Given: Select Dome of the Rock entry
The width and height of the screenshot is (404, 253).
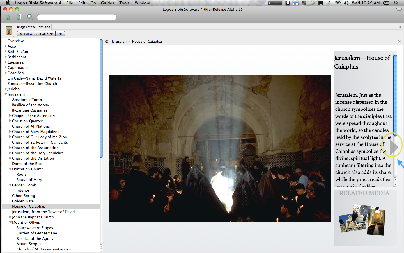Looking at the screenshot, I should (x=28, y=164).
